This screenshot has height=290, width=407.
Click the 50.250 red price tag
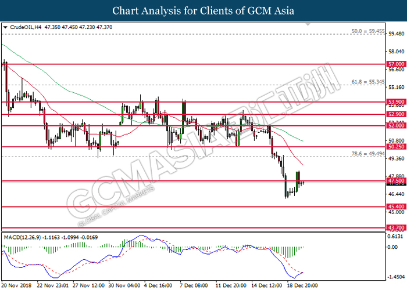[x=395, y=147]
